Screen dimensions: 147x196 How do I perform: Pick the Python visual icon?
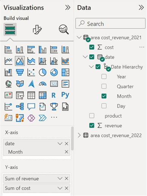pos(65,95)
